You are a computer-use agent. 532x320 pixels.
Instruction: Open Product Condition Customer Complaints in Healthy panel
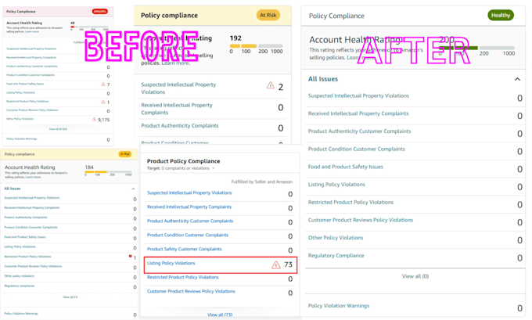pos(356,149)
